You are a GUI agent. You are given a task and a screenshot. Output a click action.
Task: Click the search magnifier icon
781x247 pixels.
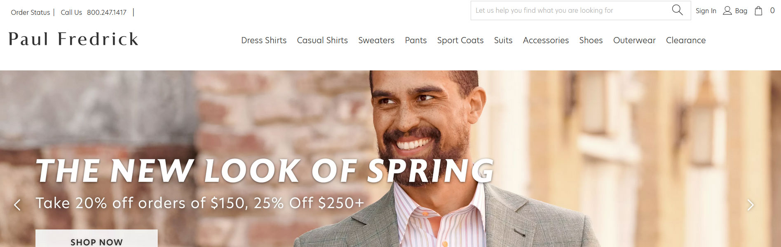coord(677,10)
